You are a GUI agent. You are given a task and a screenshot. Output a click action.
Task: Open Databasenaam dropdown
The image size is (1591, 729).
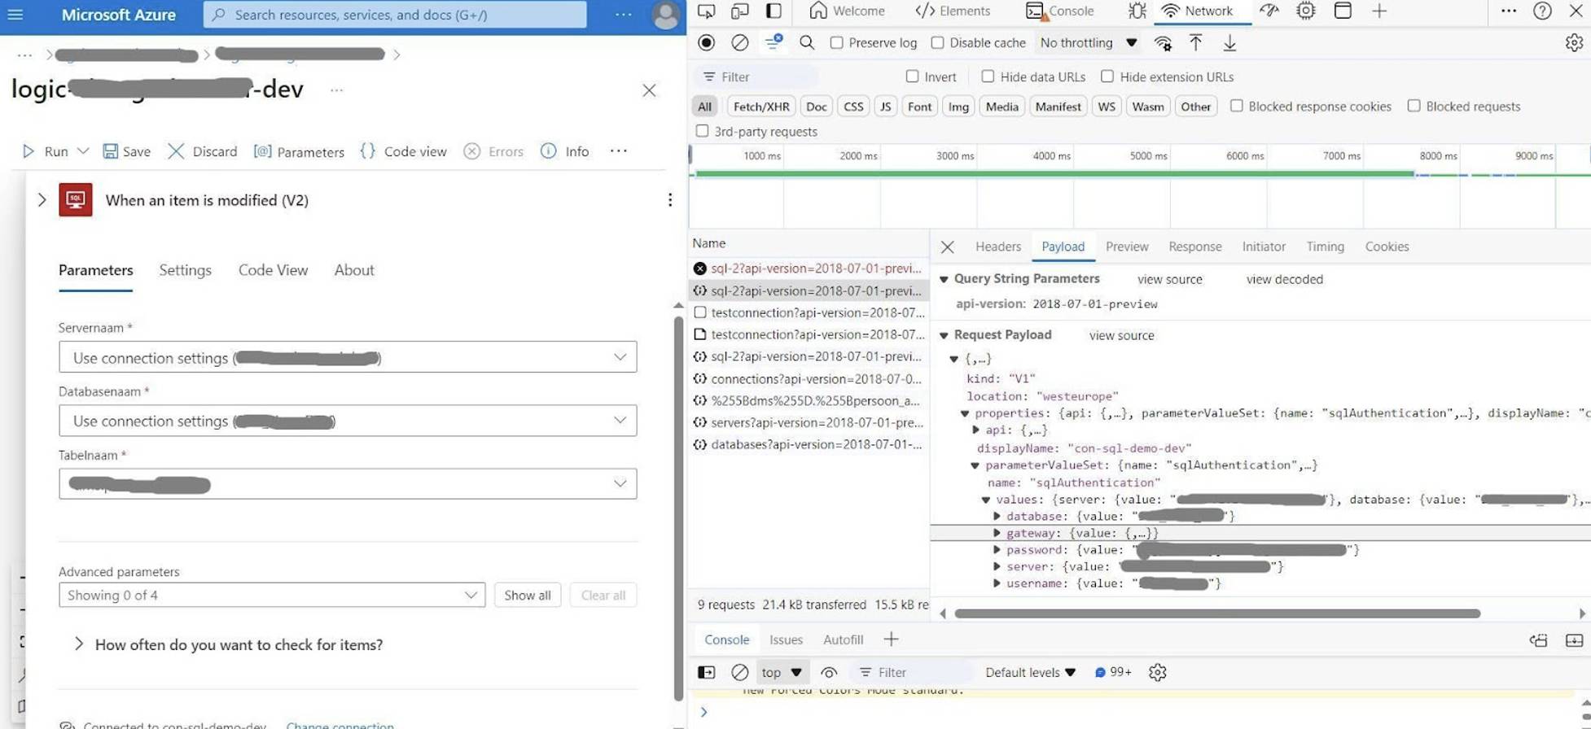point(348,421)
